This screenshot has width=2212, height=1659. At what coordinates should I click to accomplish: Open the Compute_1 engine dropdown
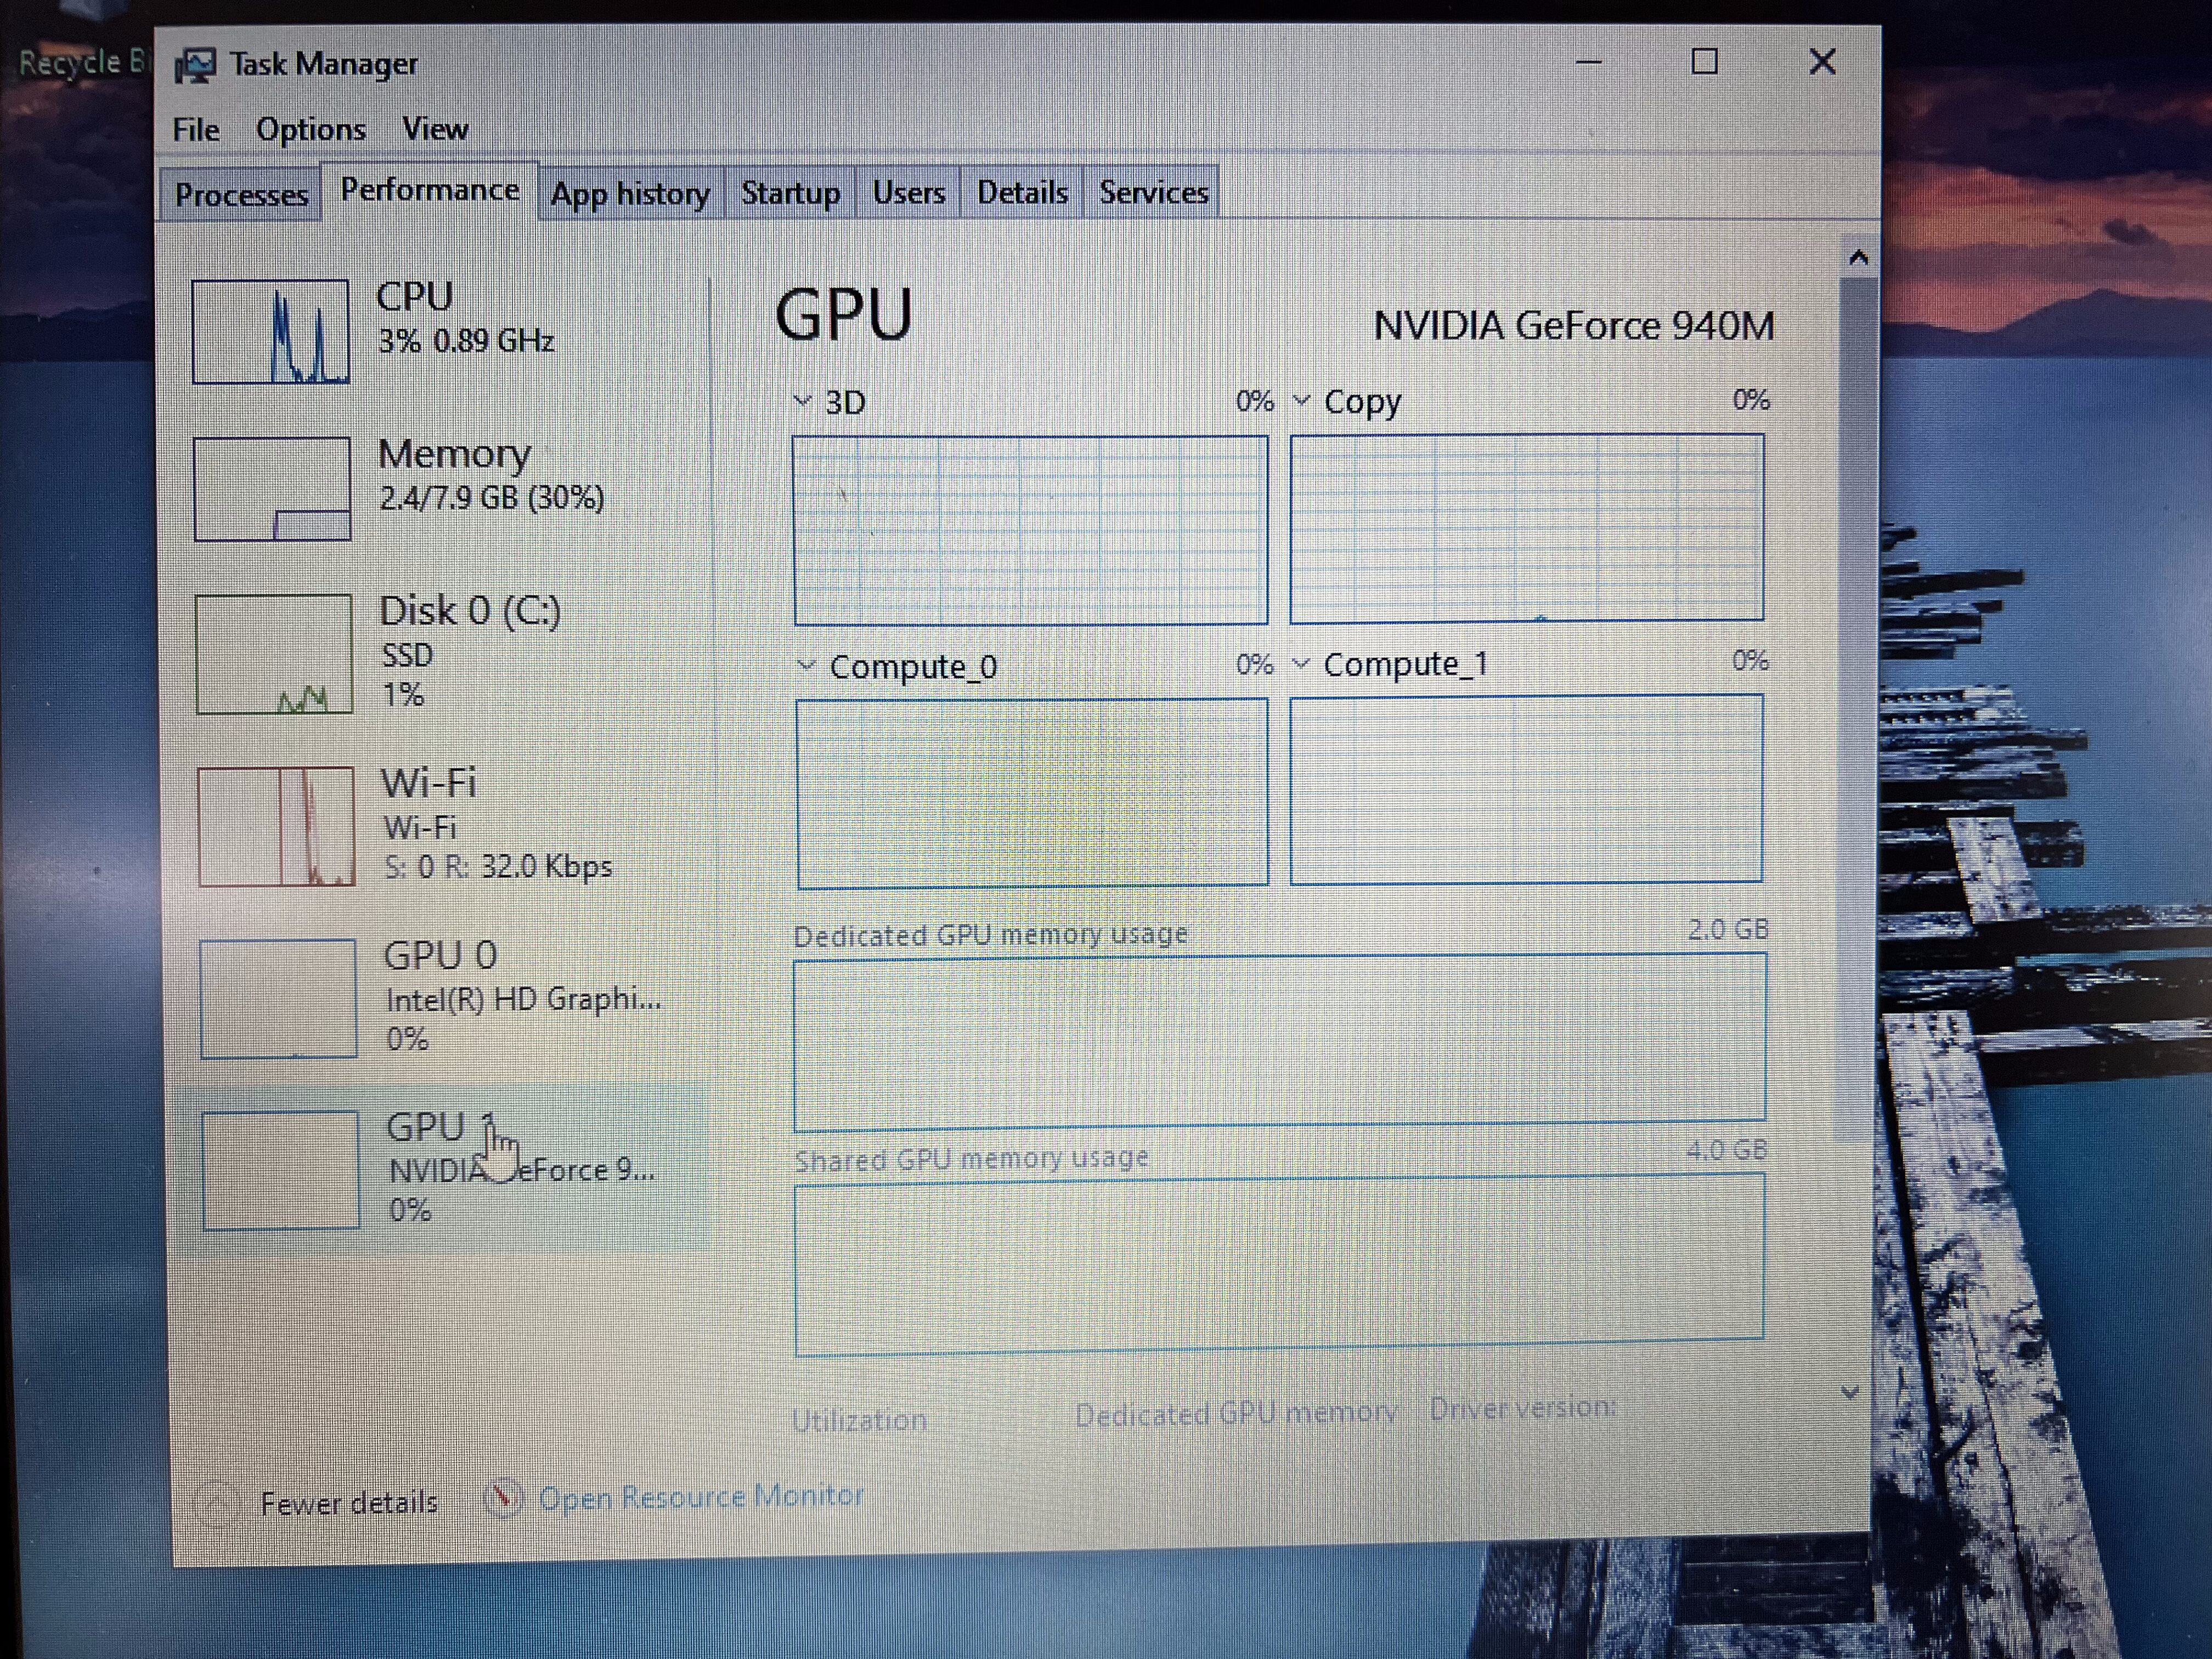(1301, 663)
